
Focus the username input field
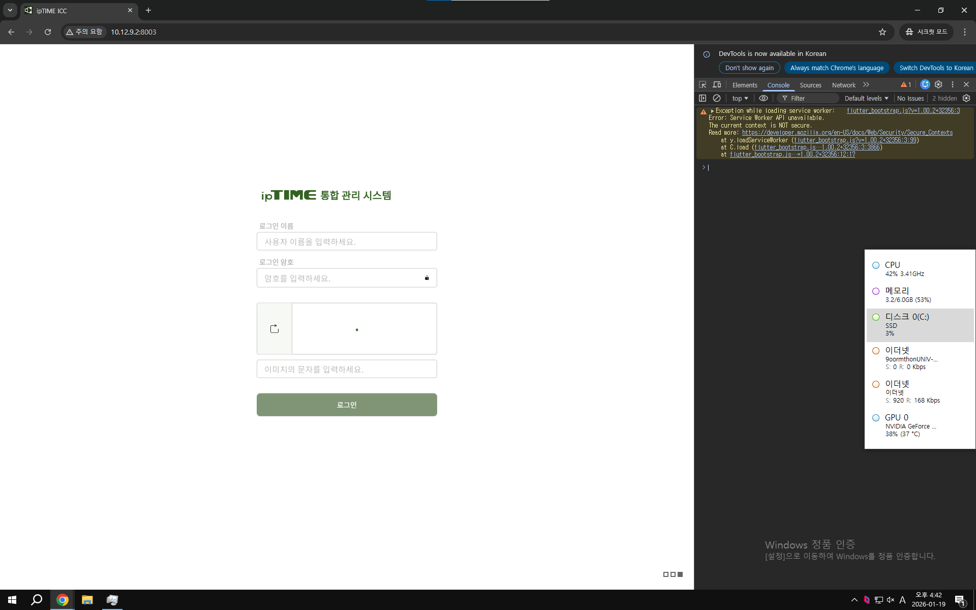[x=347, y=241]
